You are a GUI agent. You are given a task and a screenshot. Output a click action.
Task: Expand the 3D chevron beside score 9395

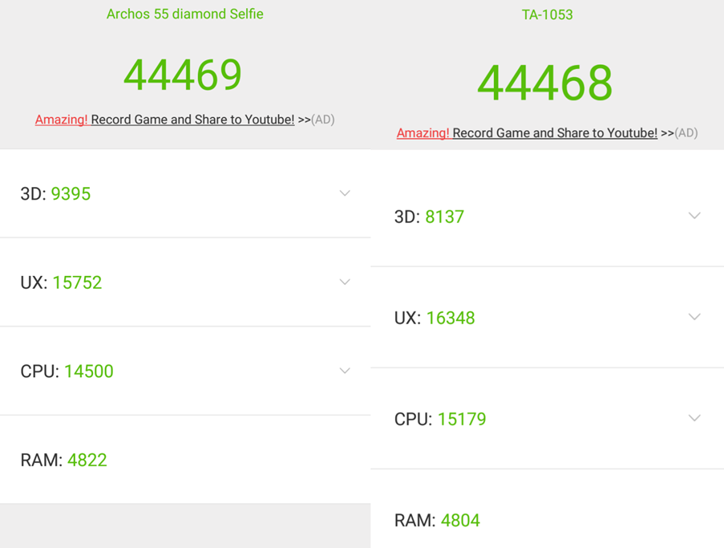345,193
